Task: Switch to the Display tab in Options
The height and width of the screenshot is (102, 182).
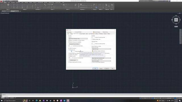Action: [71, 34]
